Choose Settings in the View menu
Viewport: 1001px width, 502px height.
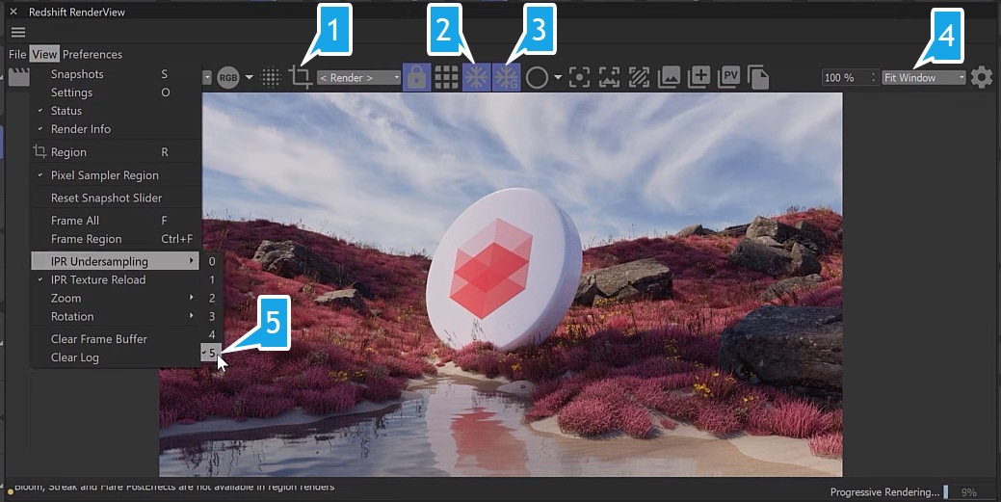116,92
